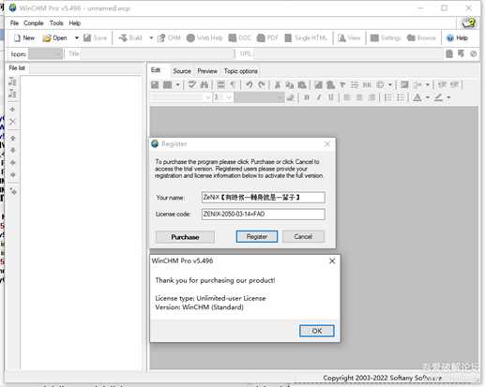Screen dimensions: 485x387
Task: Switch to the Topic options tab
Action: pos(241,71)
